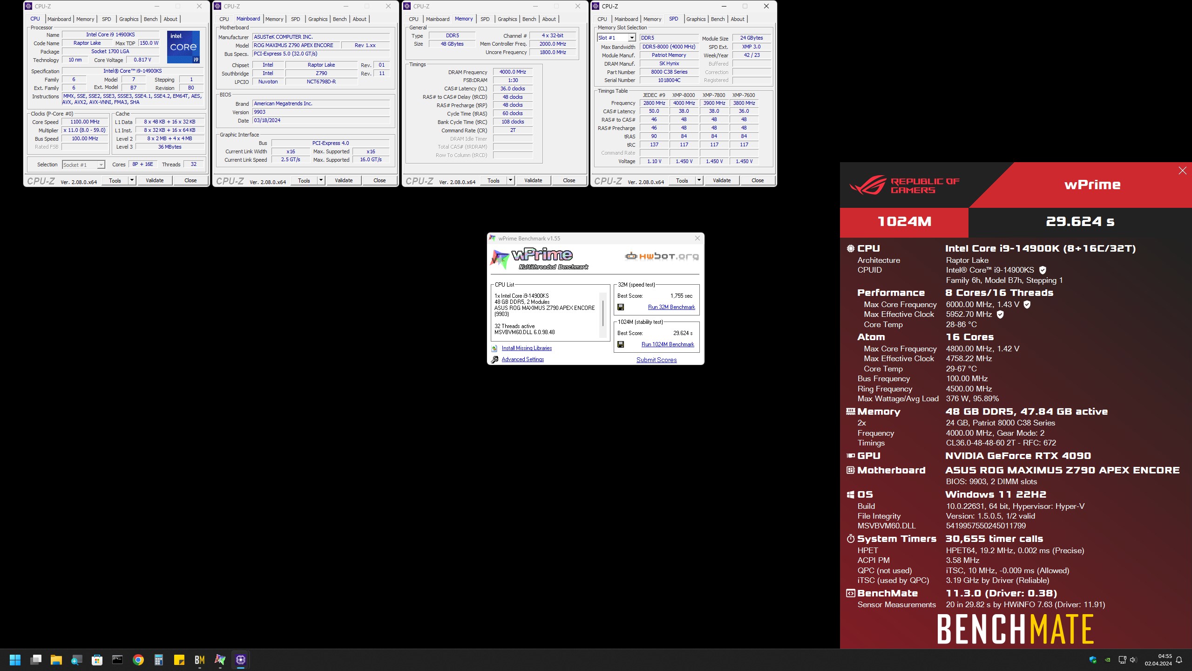
Task: Open About tab in the Memory CPU-Z window
Action: click(549, 19)
